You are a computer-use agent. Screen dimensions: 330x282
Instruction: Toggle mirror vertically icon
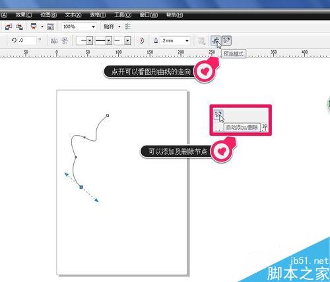pos(65,40)
